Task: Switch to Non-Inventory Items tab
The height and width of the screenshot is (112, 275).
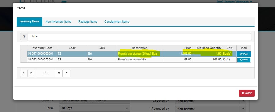Action: tap(58, 22)
